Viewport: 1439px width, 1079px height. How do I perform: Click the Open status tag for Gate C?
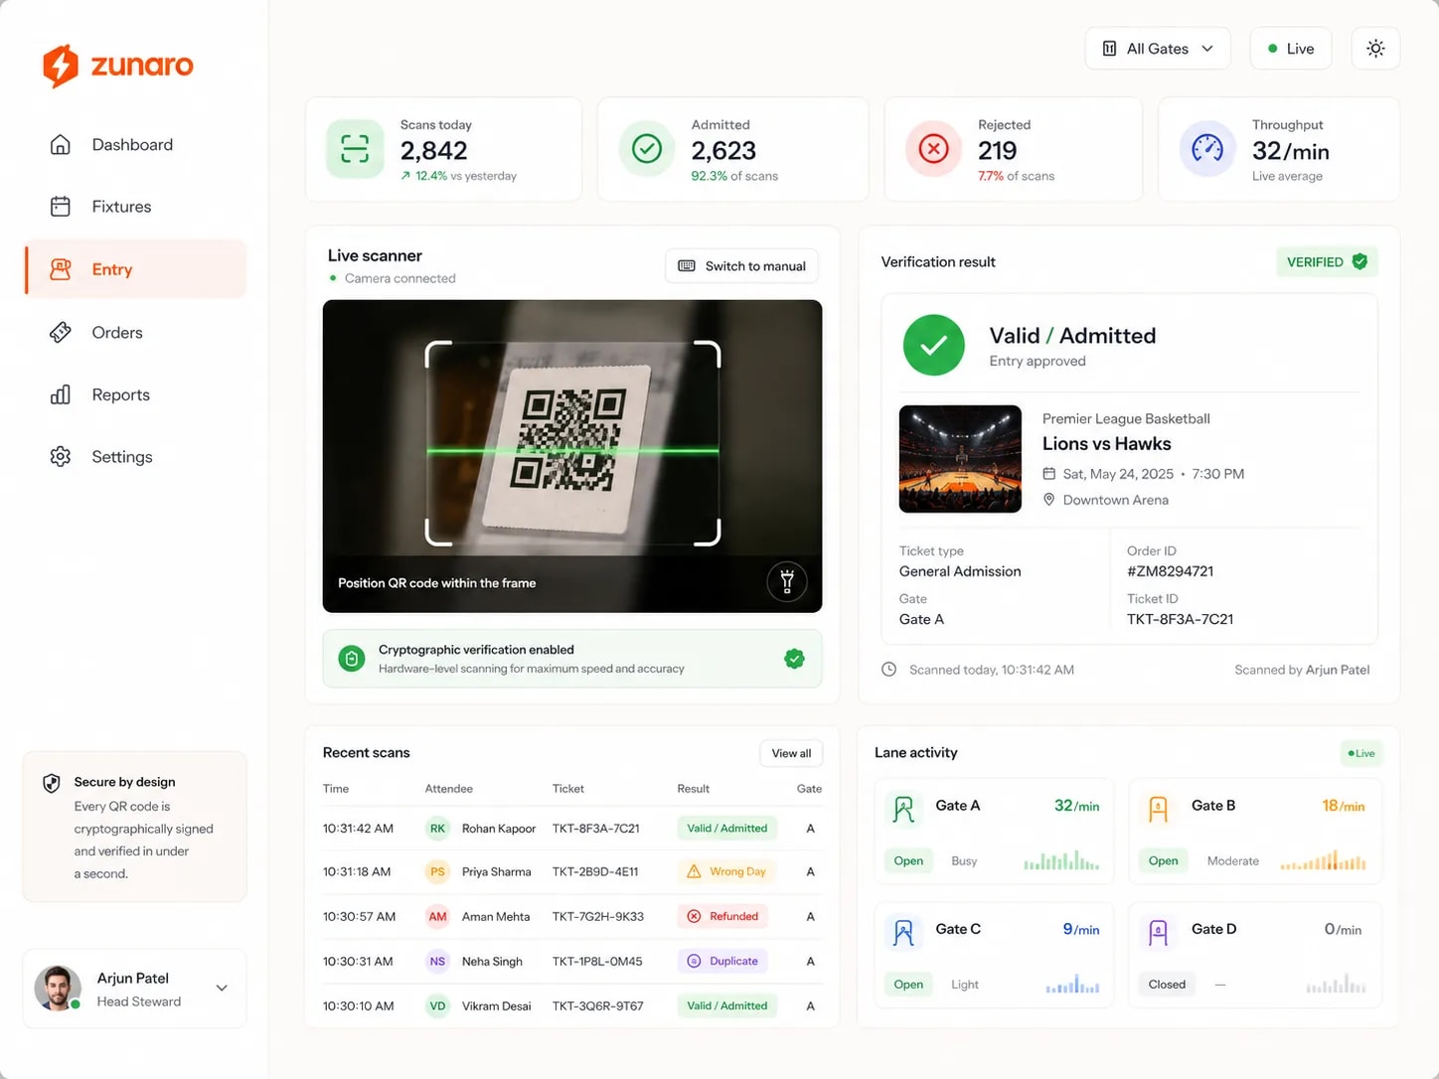[x=908, y=984]
